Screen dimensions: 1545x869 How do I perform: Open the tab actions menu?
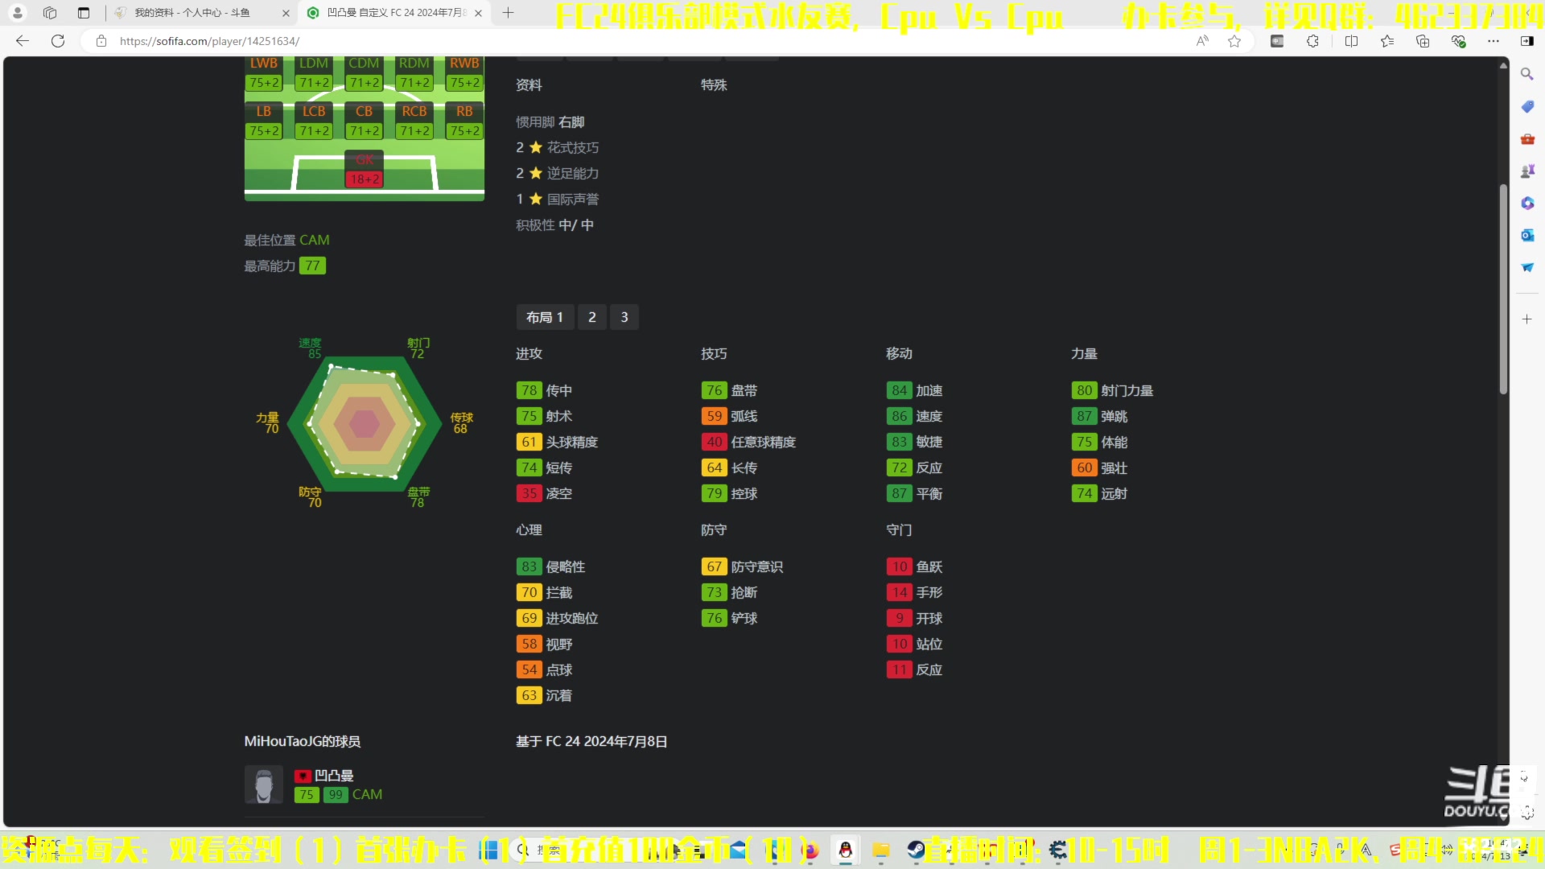[84, 13]
